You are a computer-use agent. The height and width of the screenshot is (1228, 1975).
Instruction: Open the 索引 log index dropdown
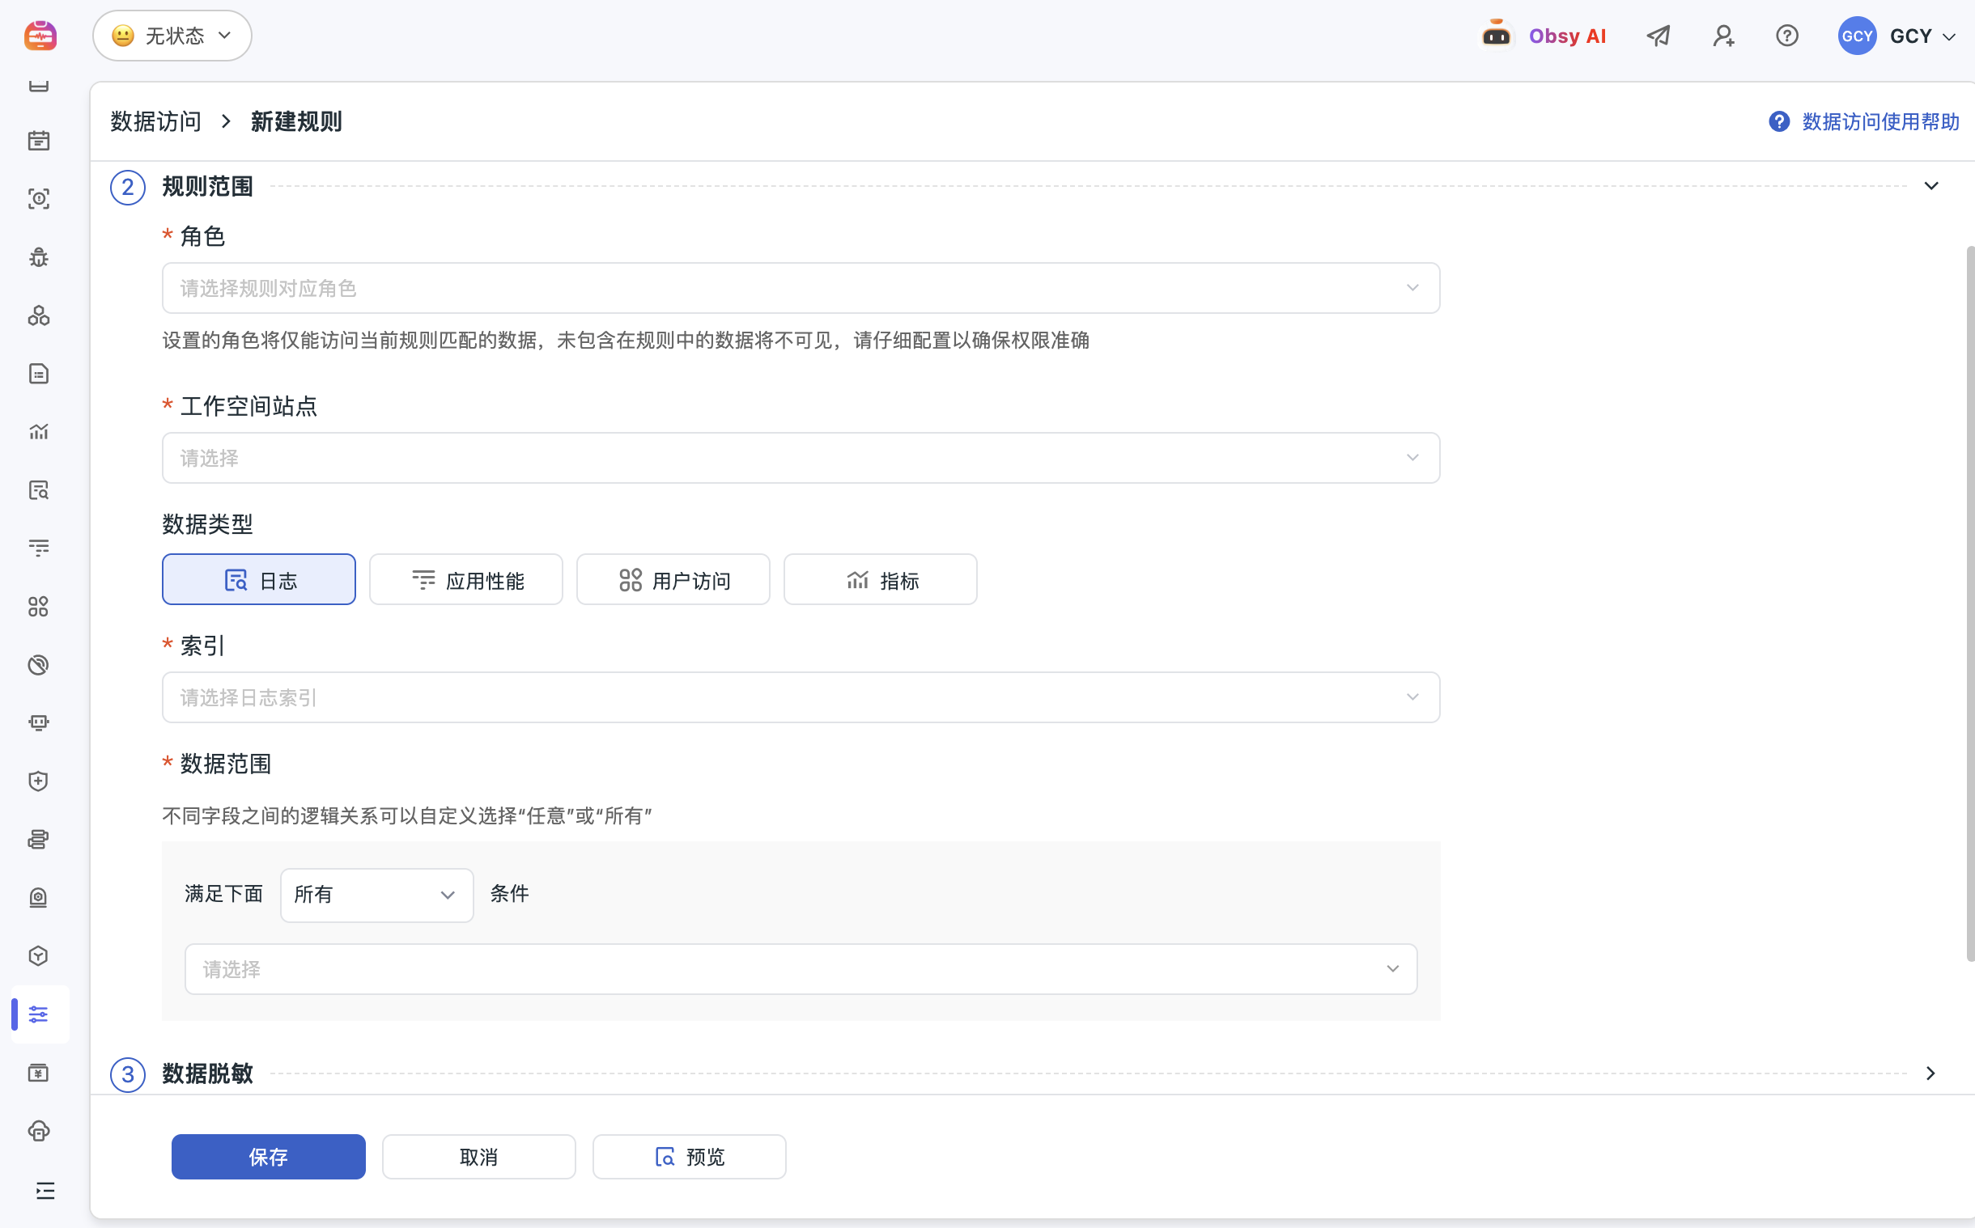point(801,697)
